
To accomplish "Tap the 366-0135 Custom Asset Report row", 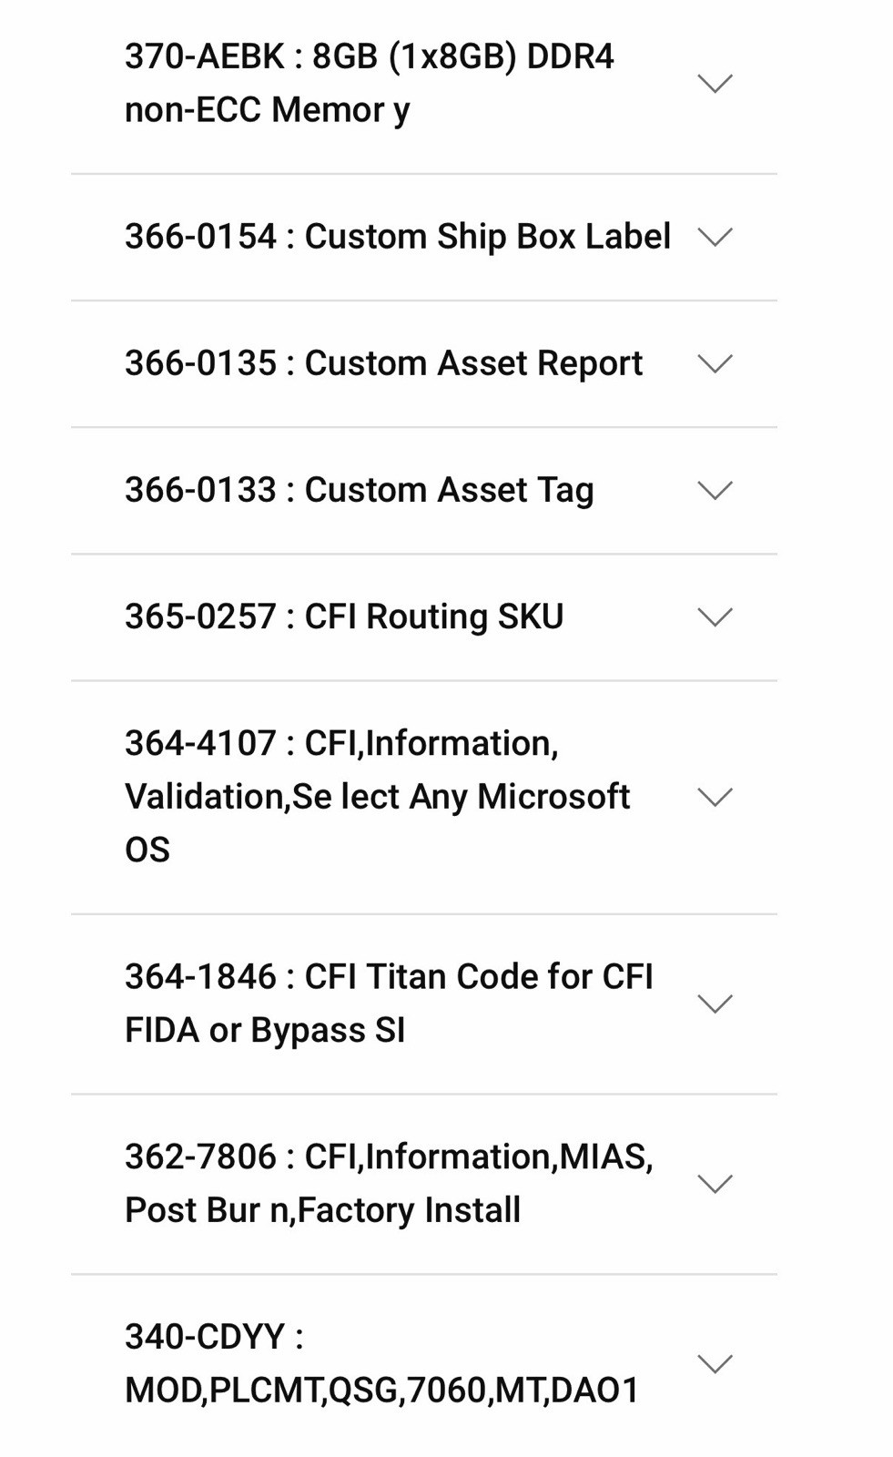I will coord(424,363).
